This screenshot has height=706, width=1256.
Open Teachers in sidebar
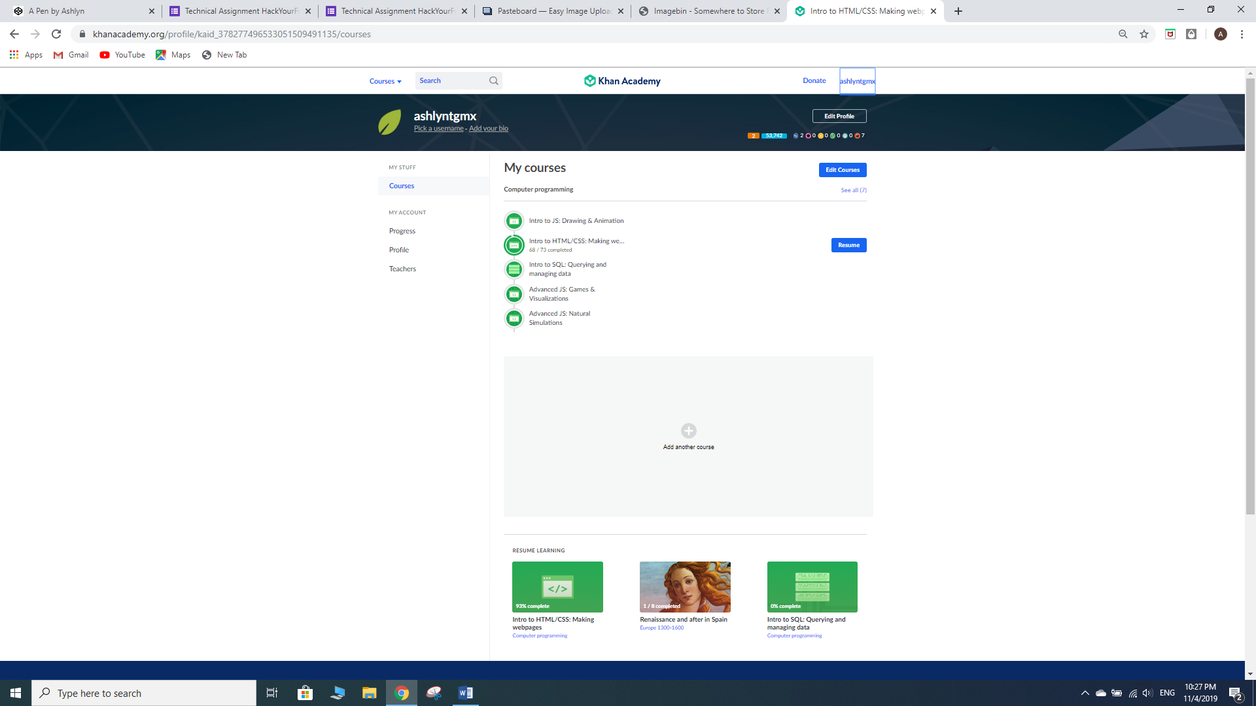(402, 269)
